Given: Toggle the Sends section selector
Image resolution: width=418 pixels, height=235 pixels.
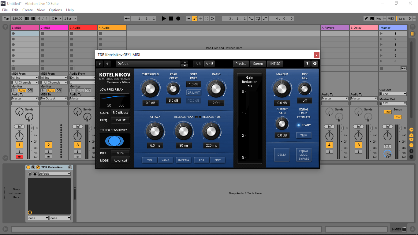Looking at the screenshot, I should (411, 135).
